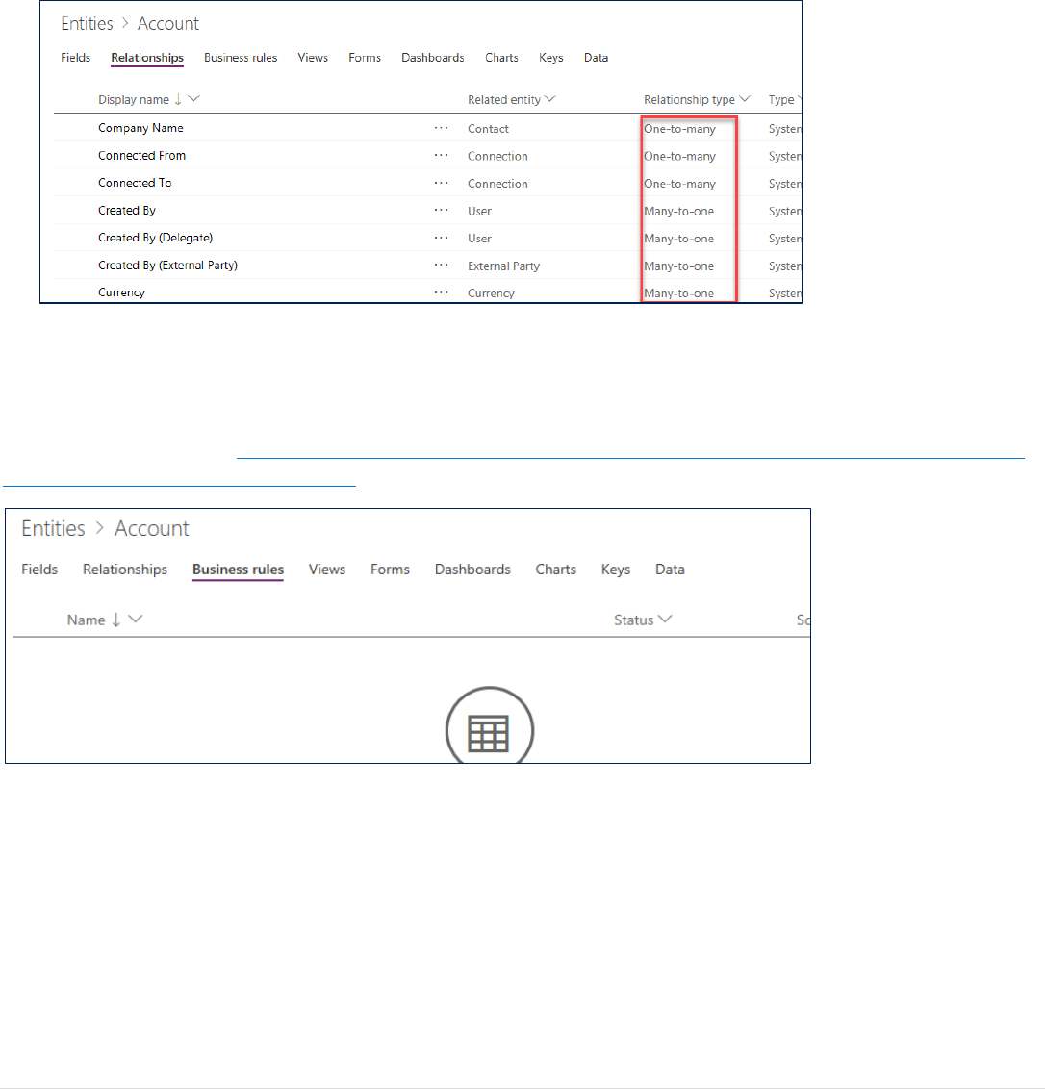1045x1089 pixels.
Task: Open Relationships tab in lower Account panel
Action: point(125,570)
